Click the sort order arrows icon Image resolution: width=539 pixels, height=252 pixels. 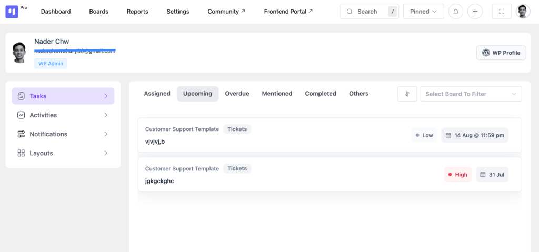[x=407, y=94]
